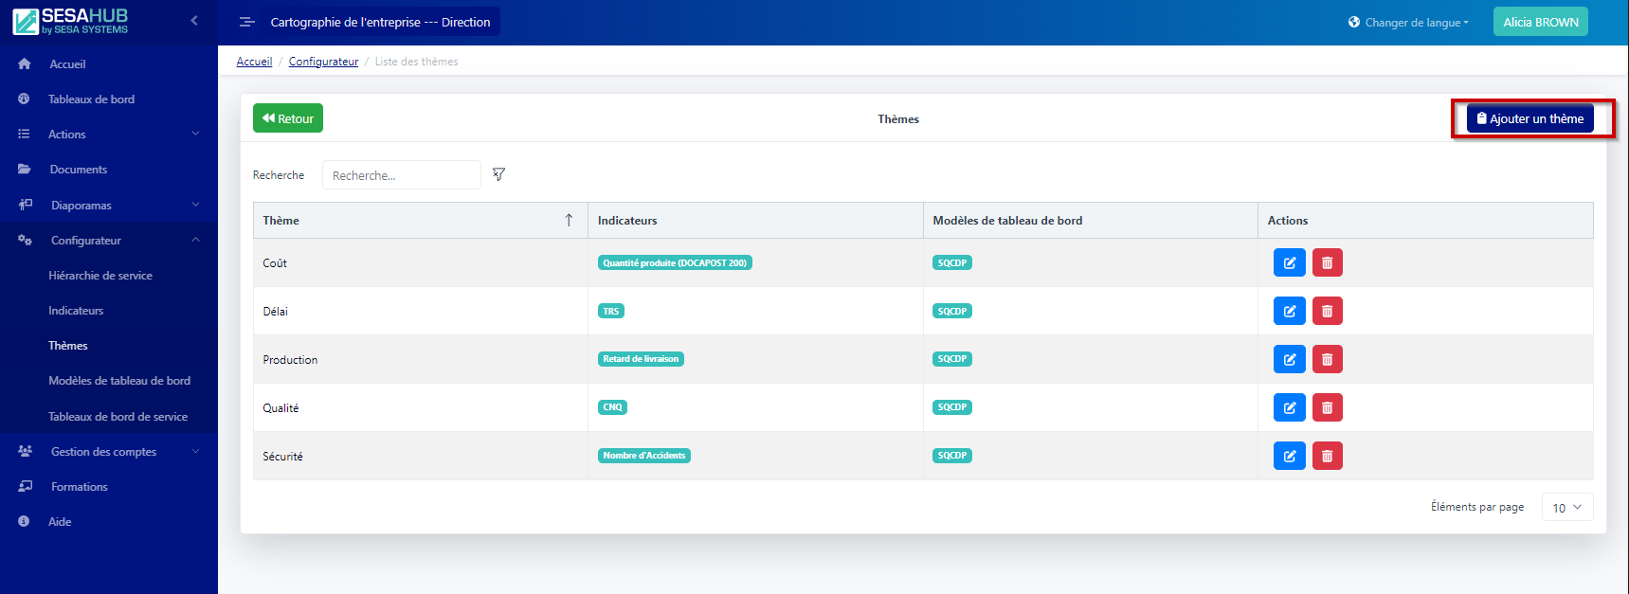This screenshot has width=1629, height=594.
Task: Open the Changer de langue dropdown
Action: point(1408,22)
